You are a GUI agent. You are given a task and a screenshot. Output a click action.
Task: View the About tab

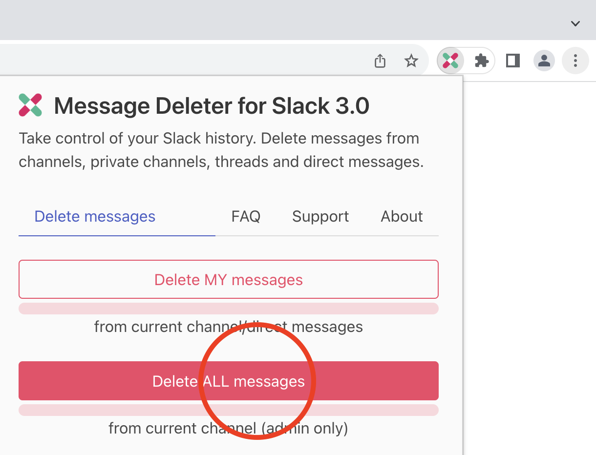(x=402, y=216)
